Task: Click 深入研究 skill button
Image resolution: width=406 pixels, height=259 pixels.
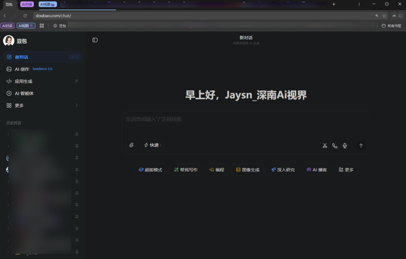Action: 283,170
